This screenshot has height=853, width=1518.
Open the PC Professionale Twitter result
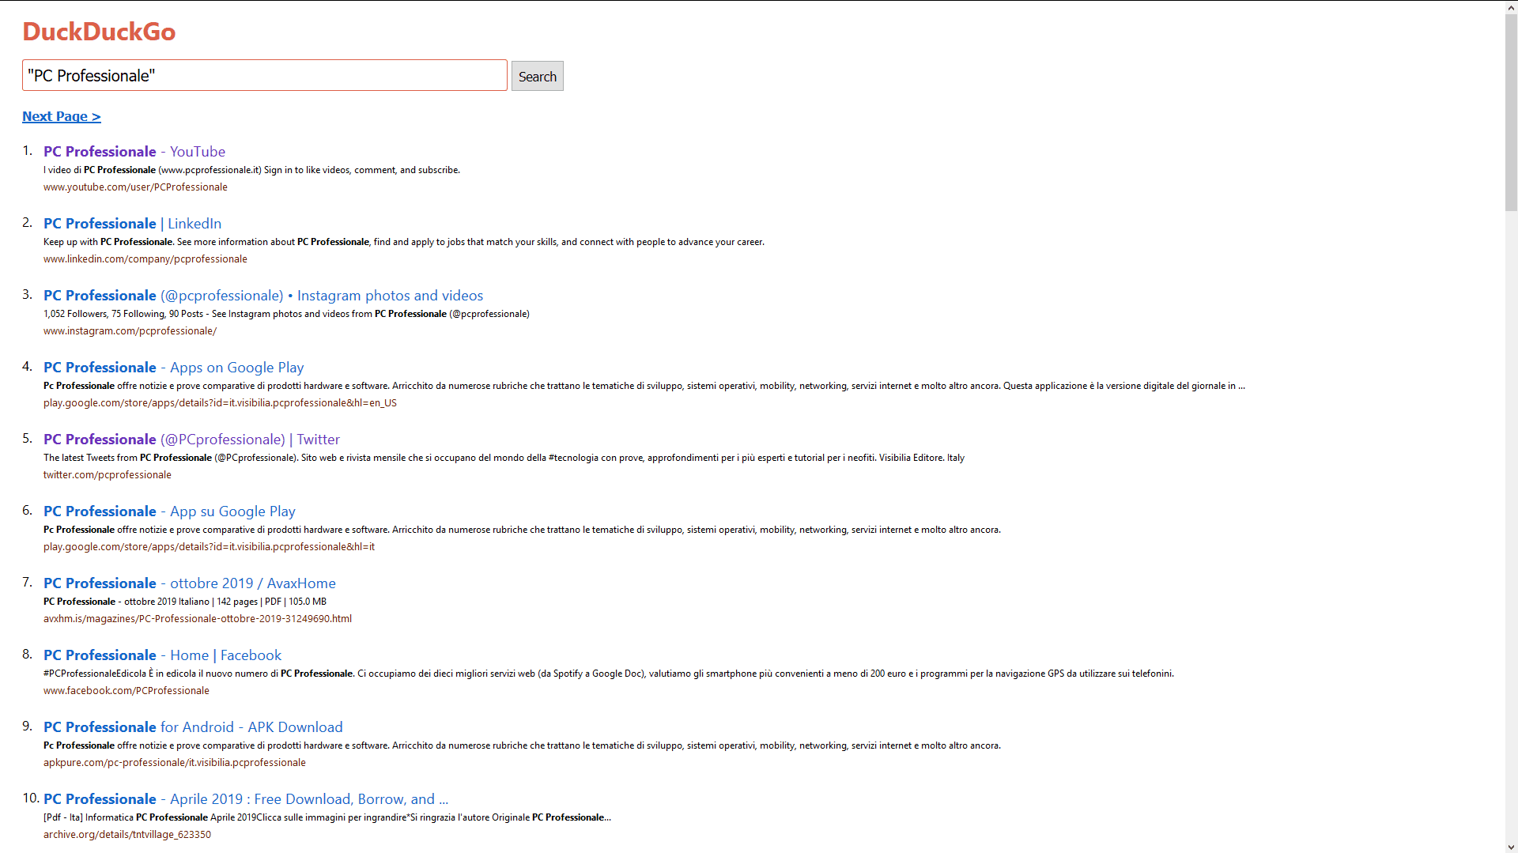click(191, 440)
